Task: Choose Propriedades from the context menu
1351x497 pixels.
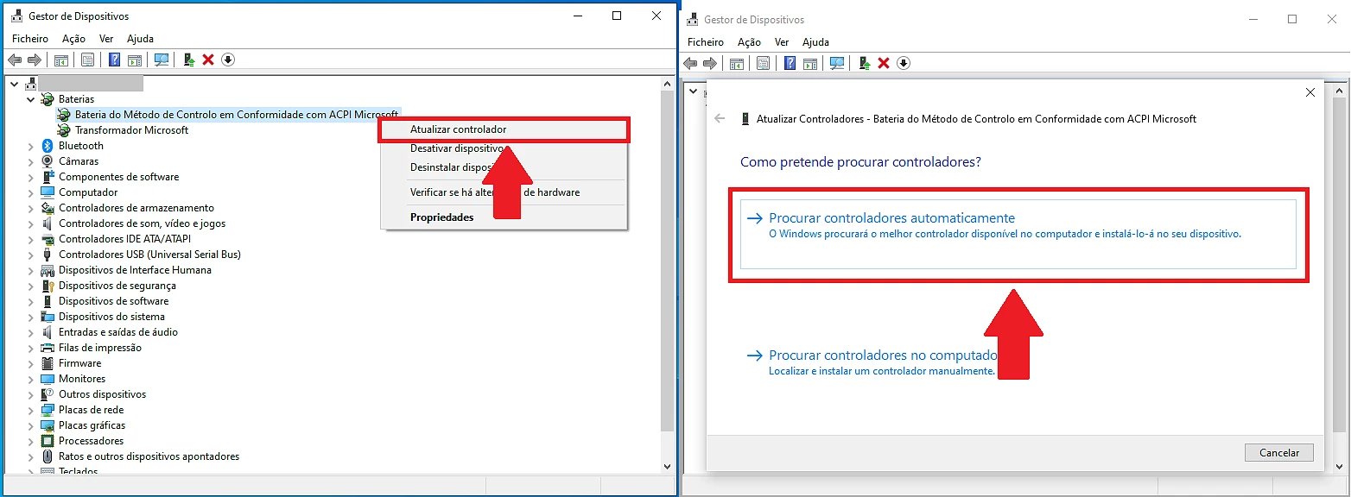Action: pos(504,217)
